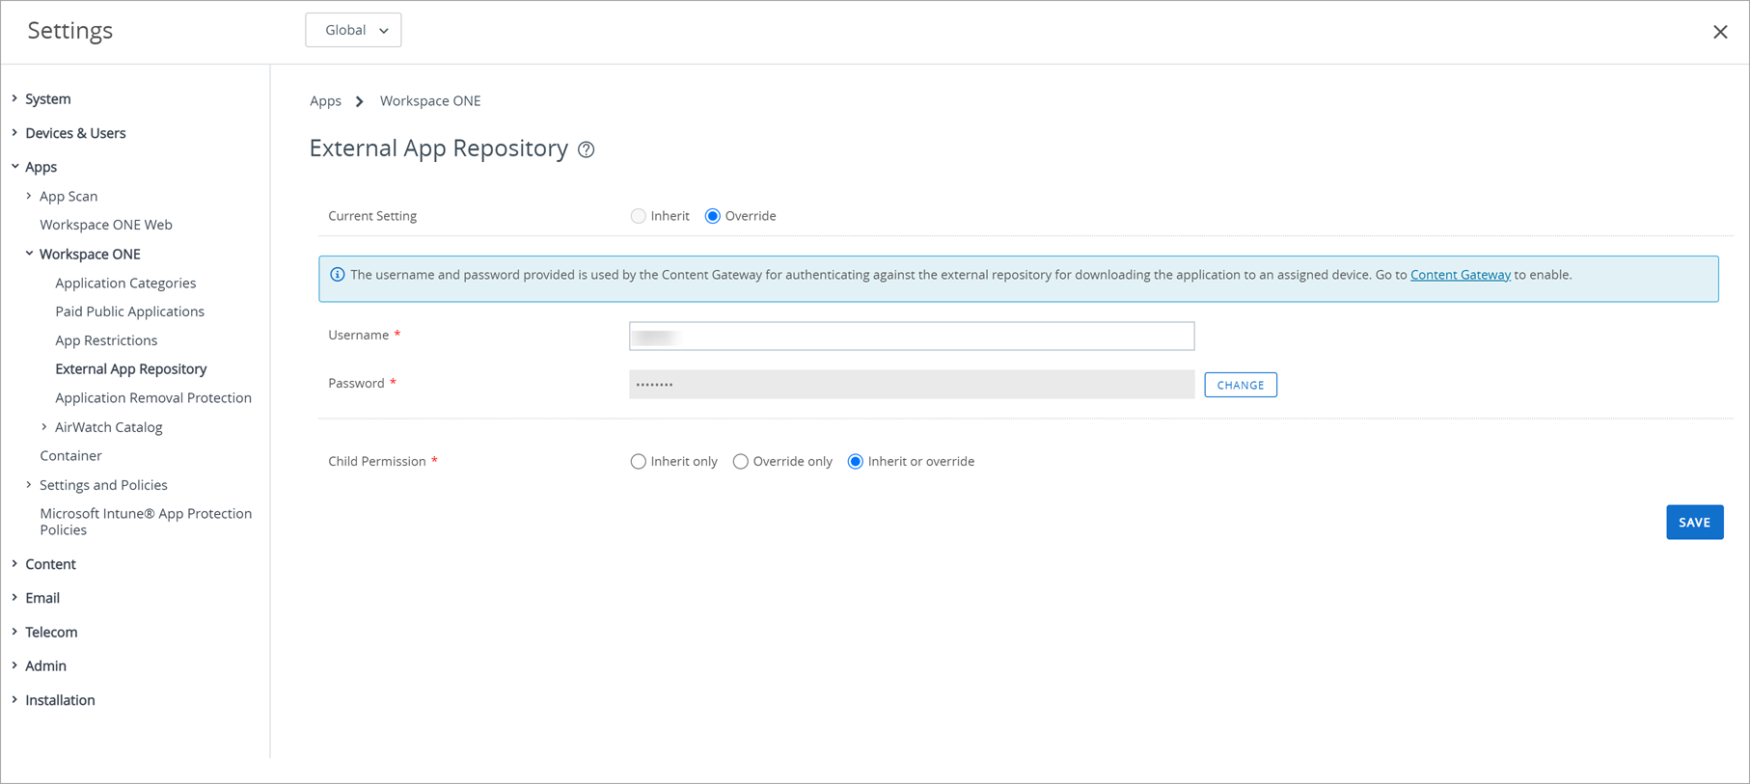Image resolution: width=1750 pixels, height=784 pixels.
Task: Click the Workspace ONE breadcrumb
Action: (430, 100)
